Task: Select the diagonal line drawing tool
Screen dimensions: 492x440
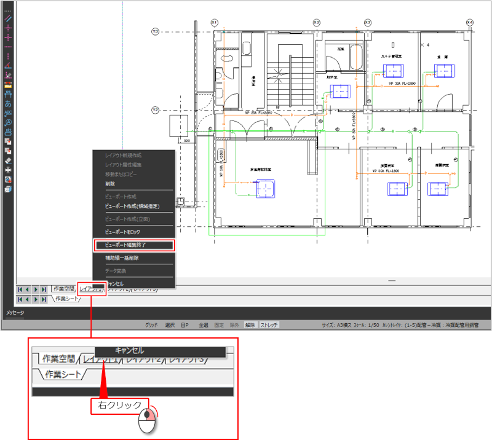Action: tap(8, 20)
